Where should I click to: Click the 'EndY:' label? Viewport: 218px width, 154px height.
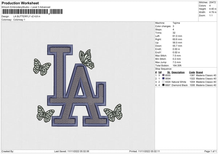pos(158,53)
